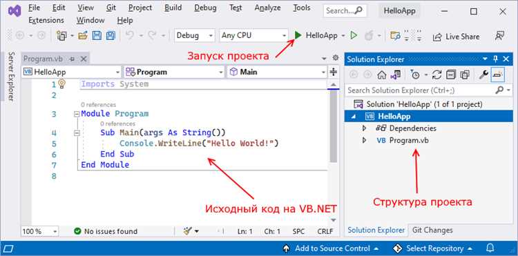This screenshot has height=256, width=518.
Task: Open the Any CPU platform dropdown
Action: [x=253, y=35]
